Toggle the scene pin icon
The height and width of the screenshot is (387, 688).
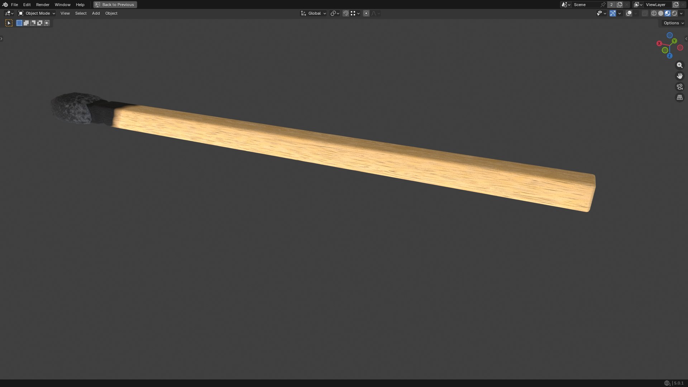(x=603, y=5)
